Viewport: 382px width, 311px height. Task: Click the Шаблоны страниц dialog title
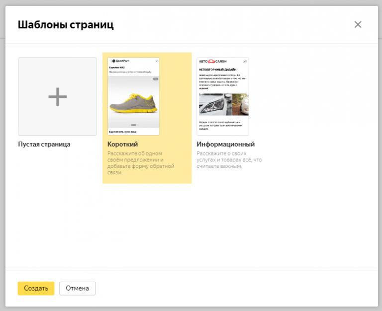(x=66, y=25)
